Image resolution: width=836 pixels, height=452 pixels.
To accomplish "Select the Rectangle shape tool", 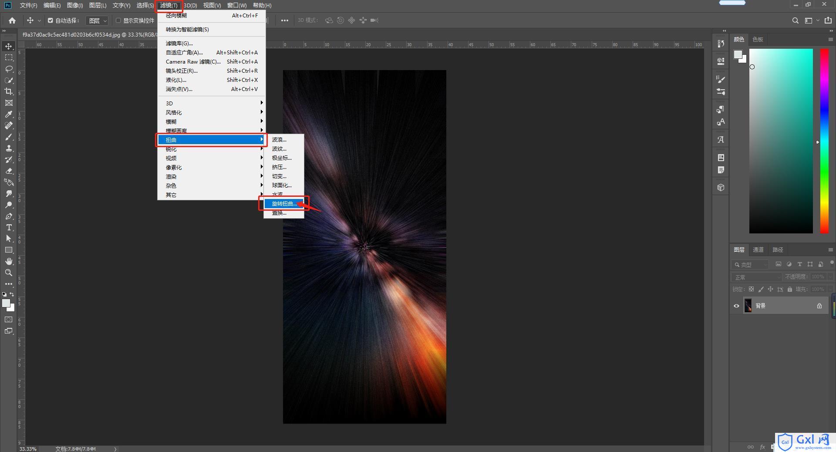I will pyautogui.click(x=9, y=250).
